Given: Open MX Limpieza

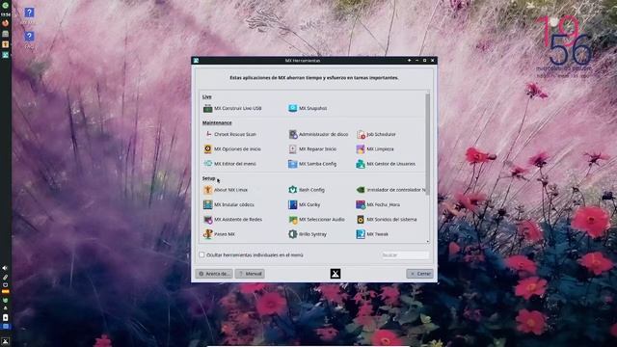Looking at the screenshot, I should click(375, 149).
